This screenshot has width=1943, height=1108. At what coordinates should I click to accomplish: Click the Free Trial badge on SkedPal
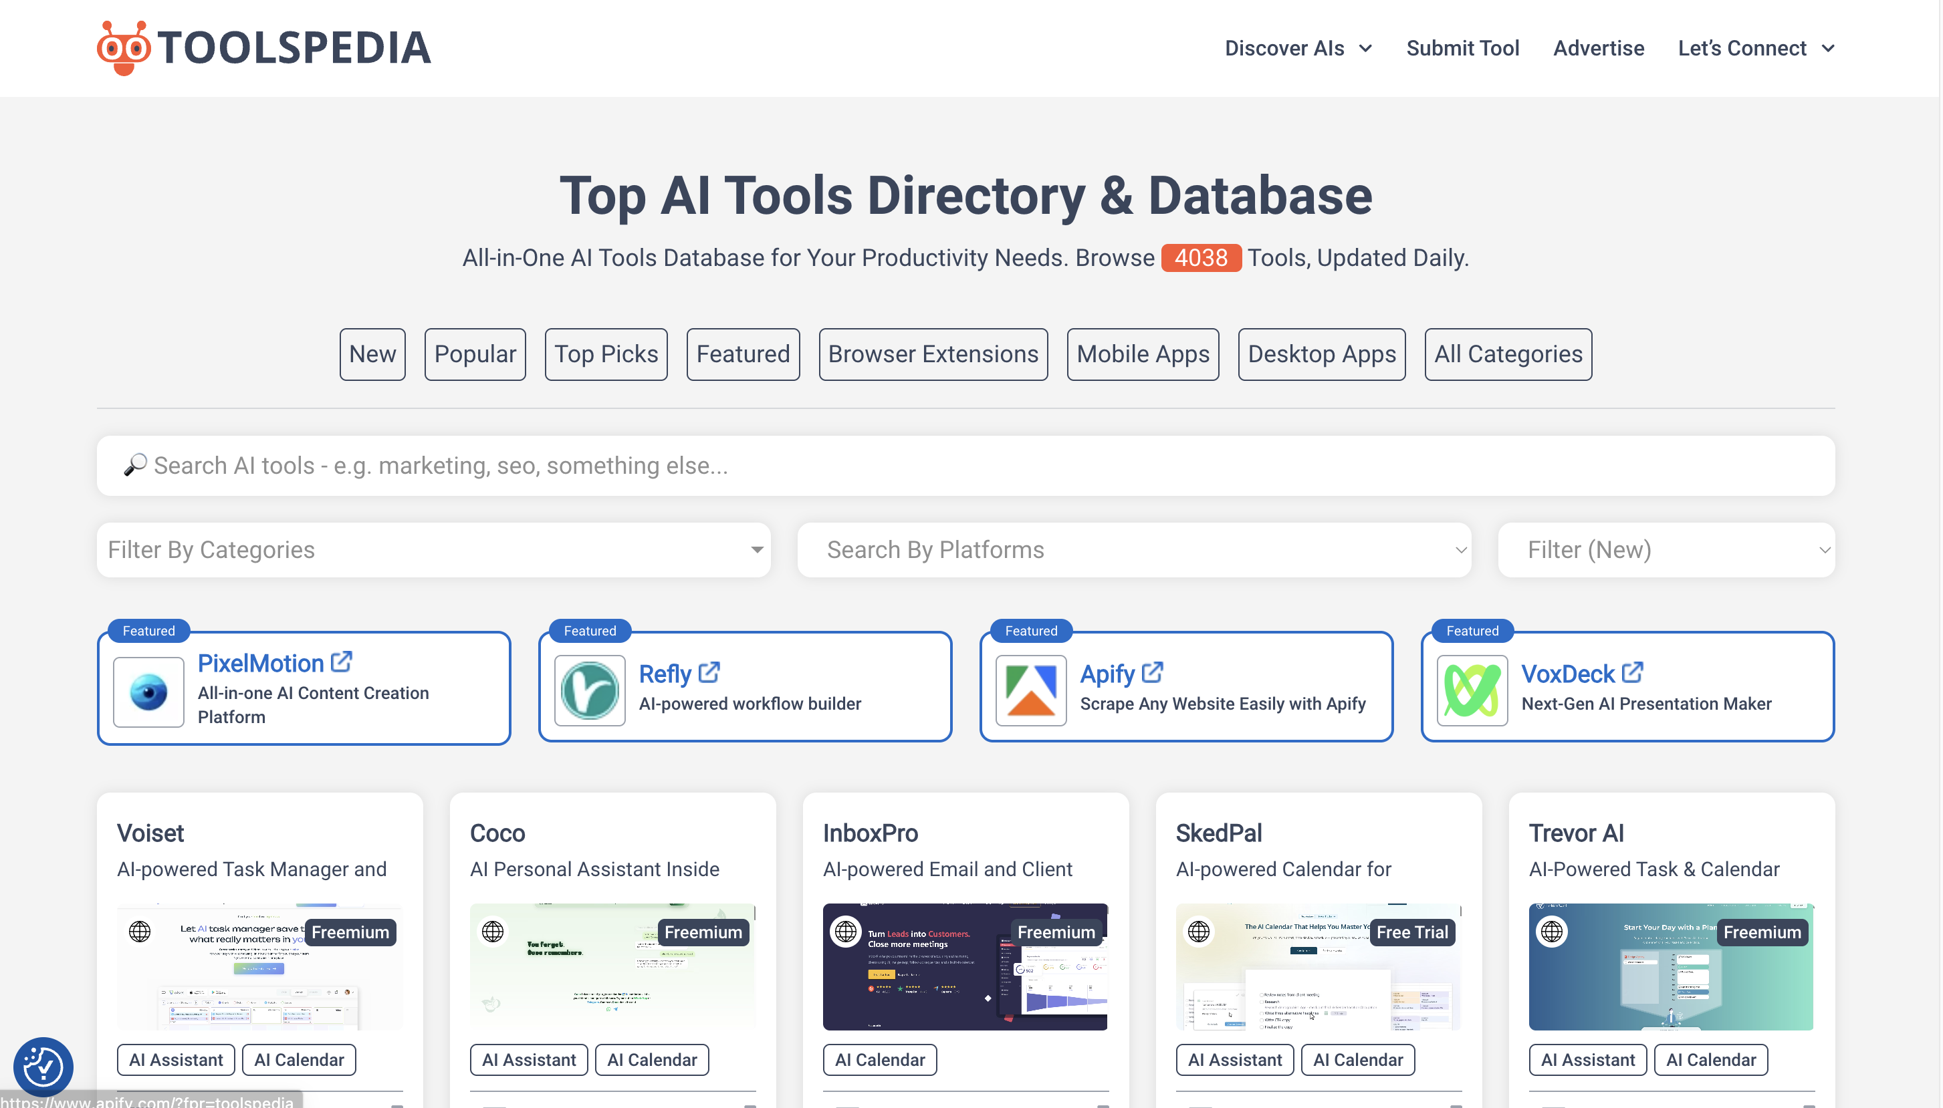[x=1412, y=932]
